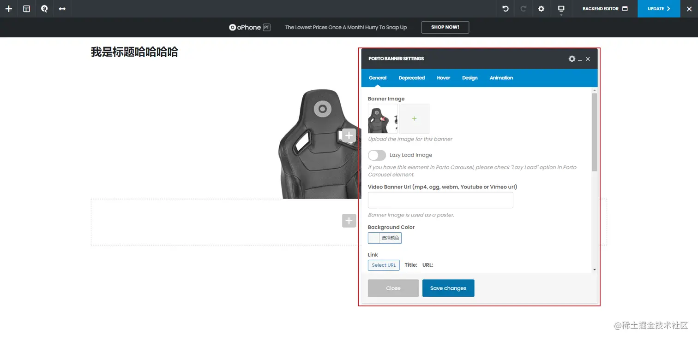Click the plus button on the chair image

[349, 135]
